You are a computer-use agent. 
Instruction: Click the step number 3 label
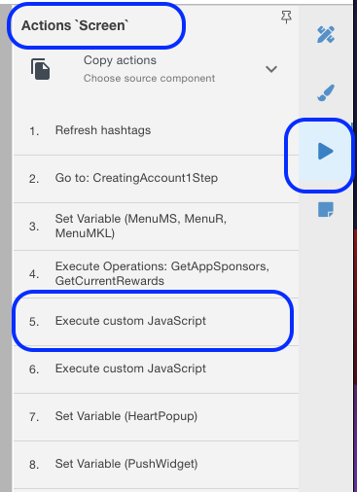pos(34,227)
